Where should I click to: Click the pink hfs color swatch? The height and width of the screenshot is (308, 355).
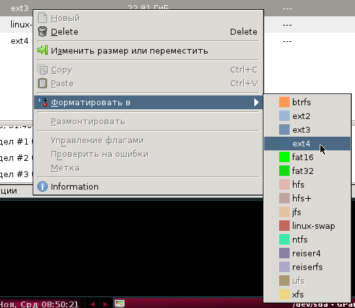click(x=284, y=184)
